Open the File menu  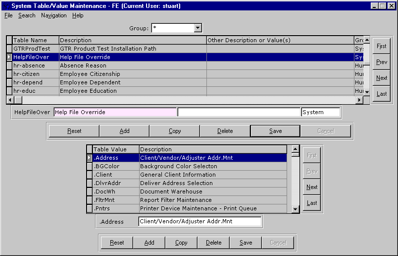pyautogui.click(x=8, y=15)
